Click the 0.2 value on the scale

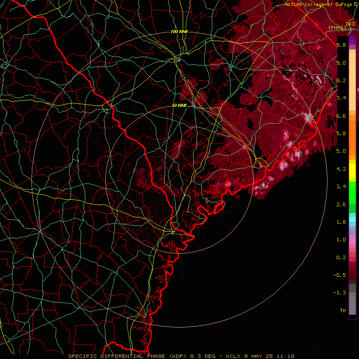[341, 258]
